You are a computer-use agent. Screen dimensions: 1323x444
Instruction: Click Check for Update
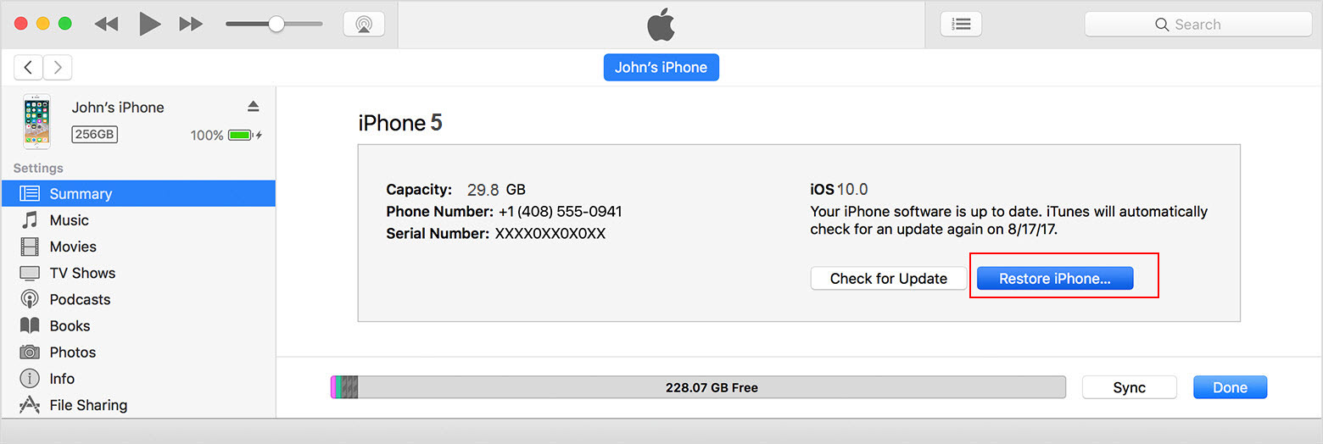889,279
